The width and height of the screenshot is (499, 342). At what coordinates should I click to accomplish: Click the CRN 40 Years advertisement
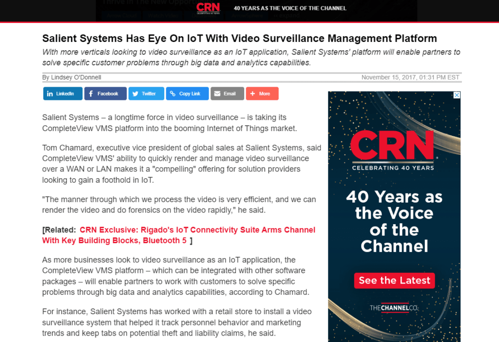(x=394, y=209)
